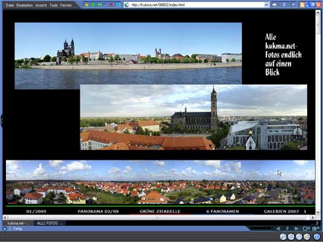Click the previous tab arrow in status bar
This screenshot has height=242, width=323.
click(x=278, y=228)
